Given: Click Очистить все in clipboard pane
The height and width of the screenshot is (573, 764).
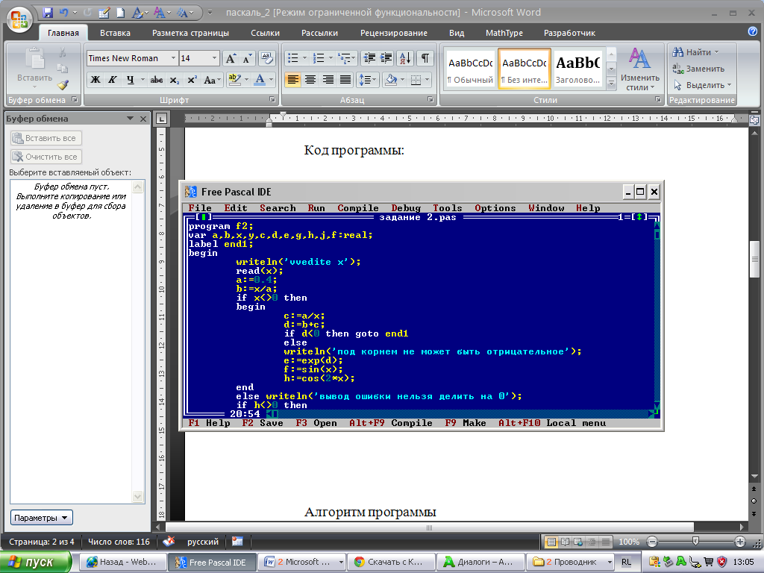Looking at the screenshot, I should pyautogui.click(x=46, y=157).
